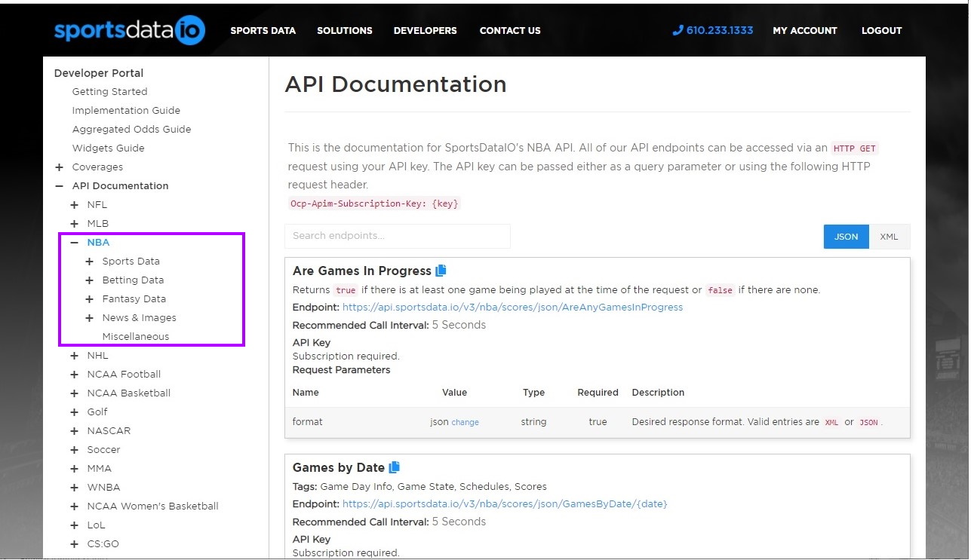This screenshot has width=971, height=560.
Task: Click the Are Games In Progress title
Action: pos(362,271)
